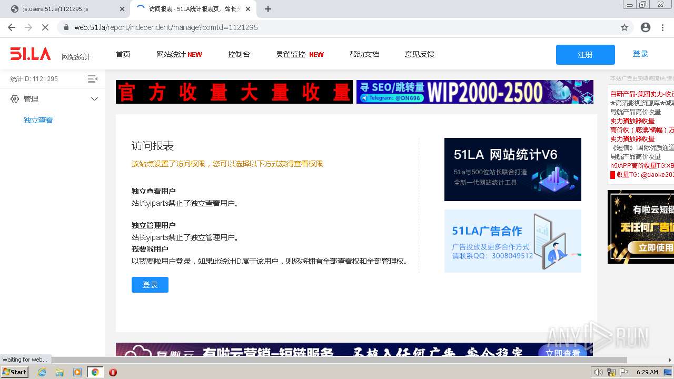
Task: Open the 51LA 网站统计V6 promo card
Action: point(513,169)
